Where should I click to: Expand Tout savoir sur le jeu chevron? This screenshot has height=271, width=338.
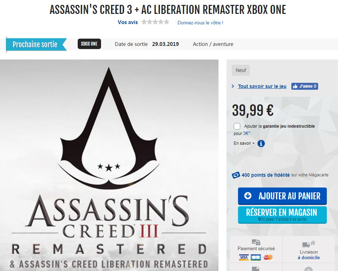pos(233,86)
